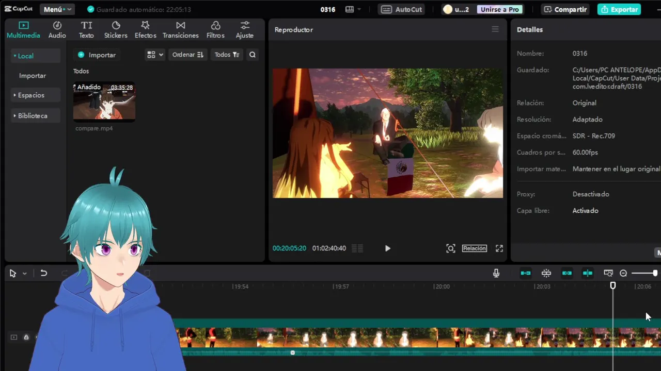Enter fullscreen preview mode
The image size is (661, 371).
pos(499,248)
